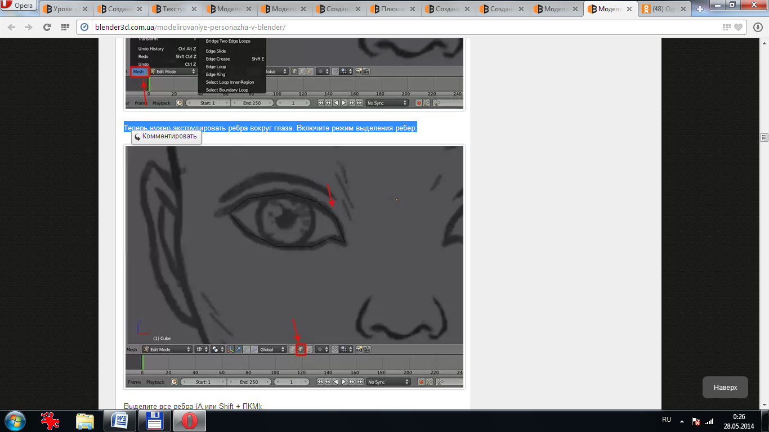Close the Текстур tab
This screenshot has height=432, width=769.
point(194,10)
